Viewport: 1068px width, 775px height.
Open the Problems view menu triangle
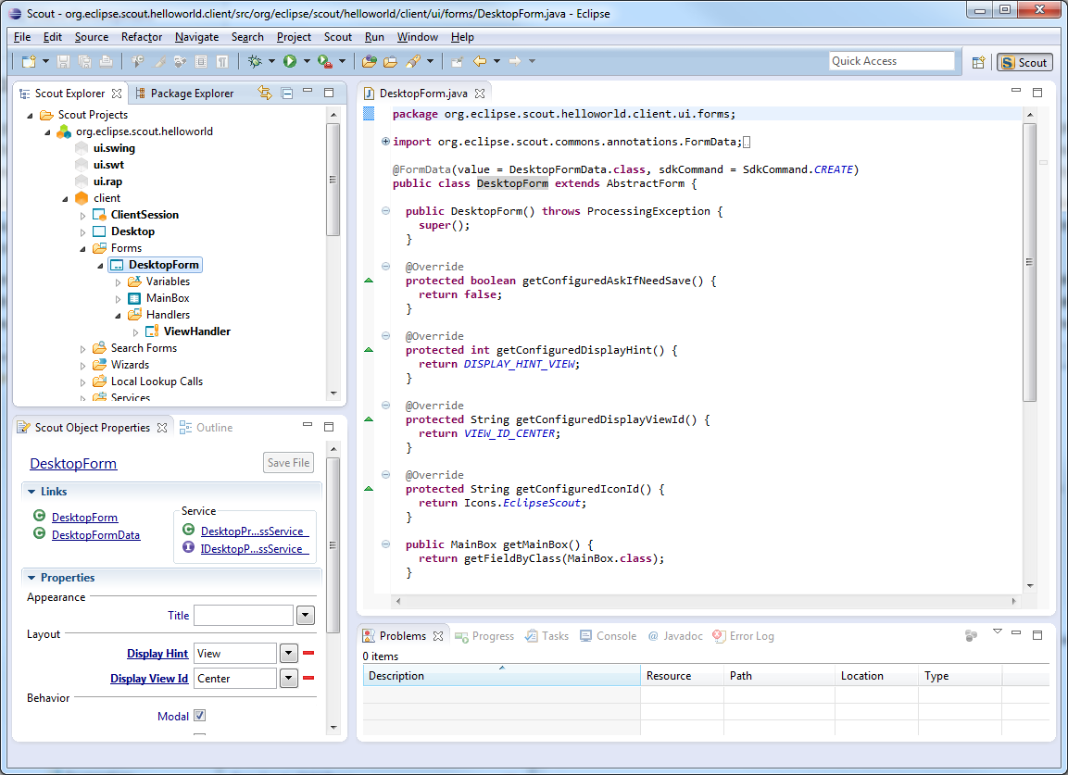click(998, 632)
